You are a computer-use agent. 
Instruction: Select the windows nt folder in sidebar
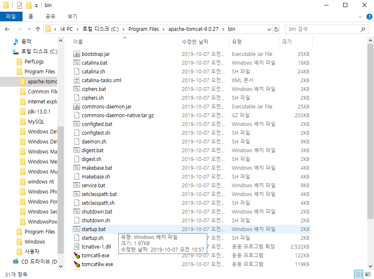41,182
